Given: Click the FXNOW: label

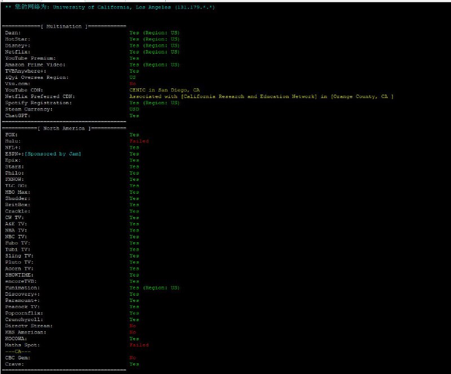Looking at the screenshot, I should [15, 179].
